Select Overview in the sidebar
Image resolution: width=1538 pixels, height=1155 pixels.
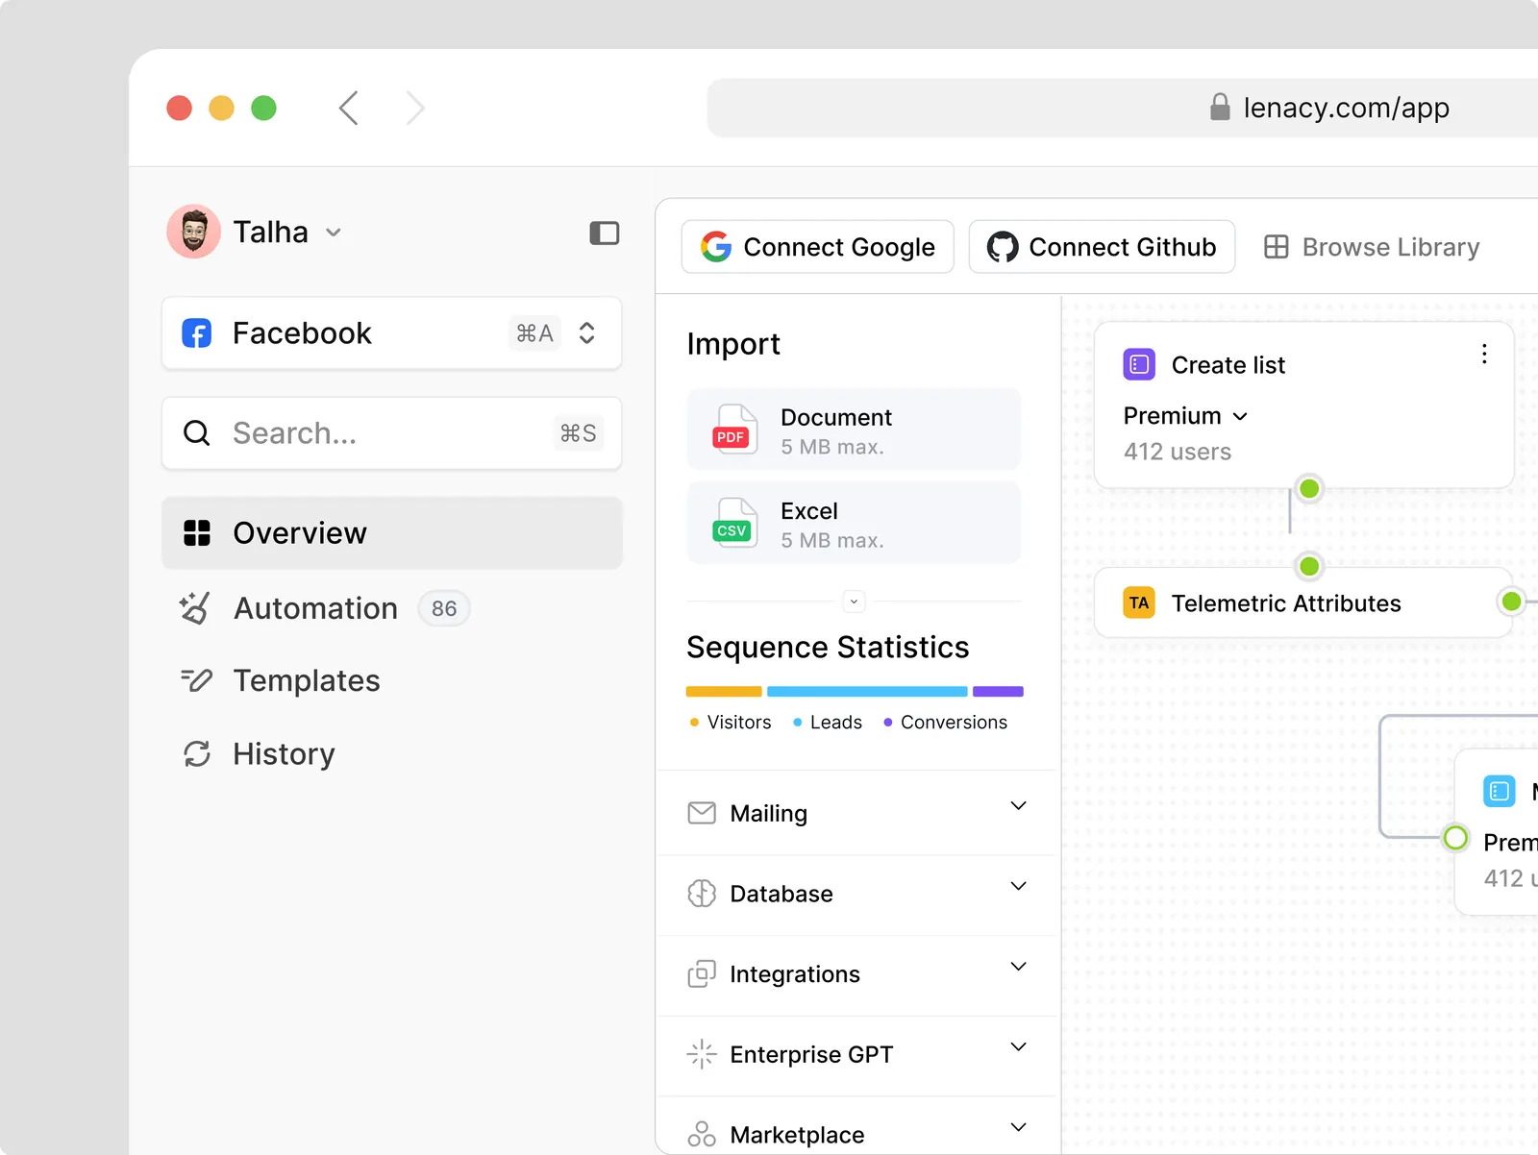point(391,533)
